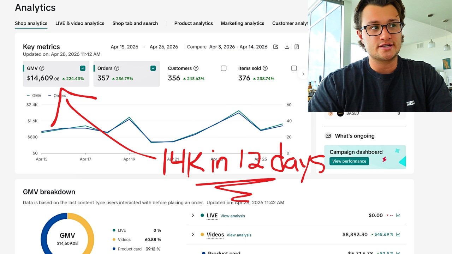Viewport: 452px width, 254px height.
Task: Expand the LIVE breakdown row
Action: click(193, 215)
